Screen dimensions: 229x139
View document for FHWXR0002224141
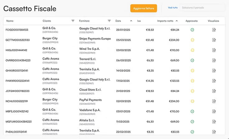(214, 81)
